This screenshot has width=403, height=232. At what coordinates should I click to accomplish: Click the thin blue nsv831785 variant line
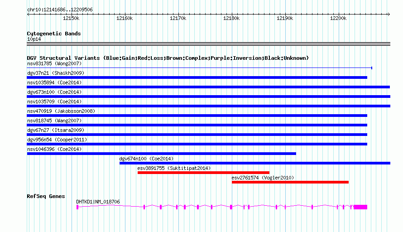[199, 68]
